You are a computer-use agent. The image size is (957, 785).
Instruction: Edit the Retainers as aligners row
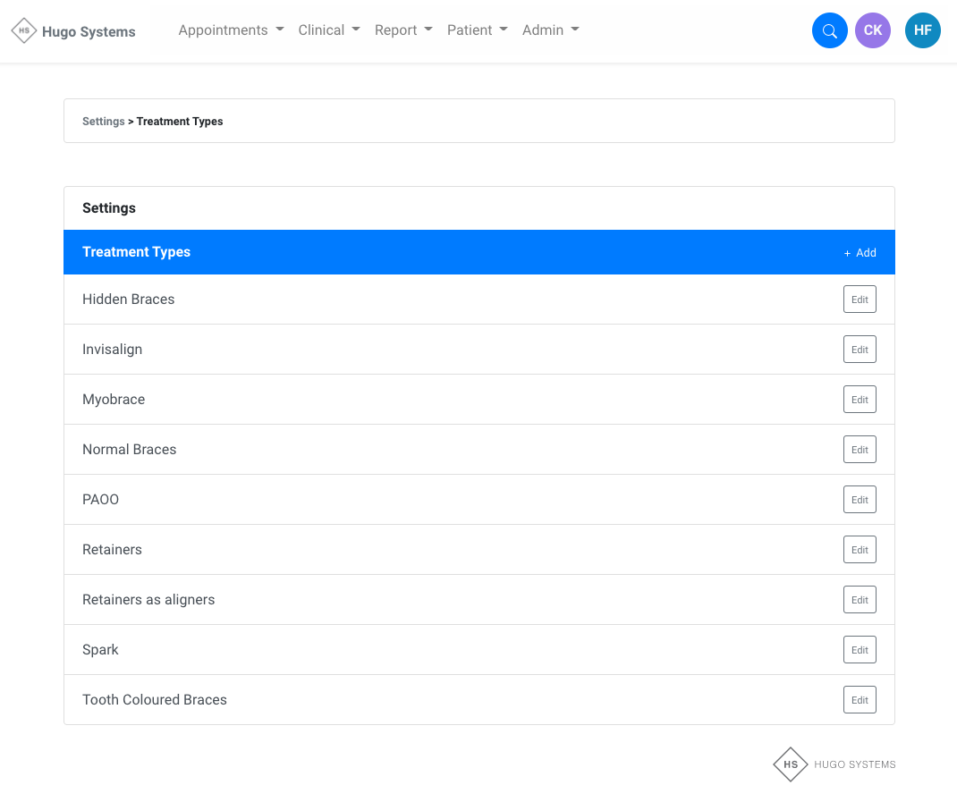[860, 600]
